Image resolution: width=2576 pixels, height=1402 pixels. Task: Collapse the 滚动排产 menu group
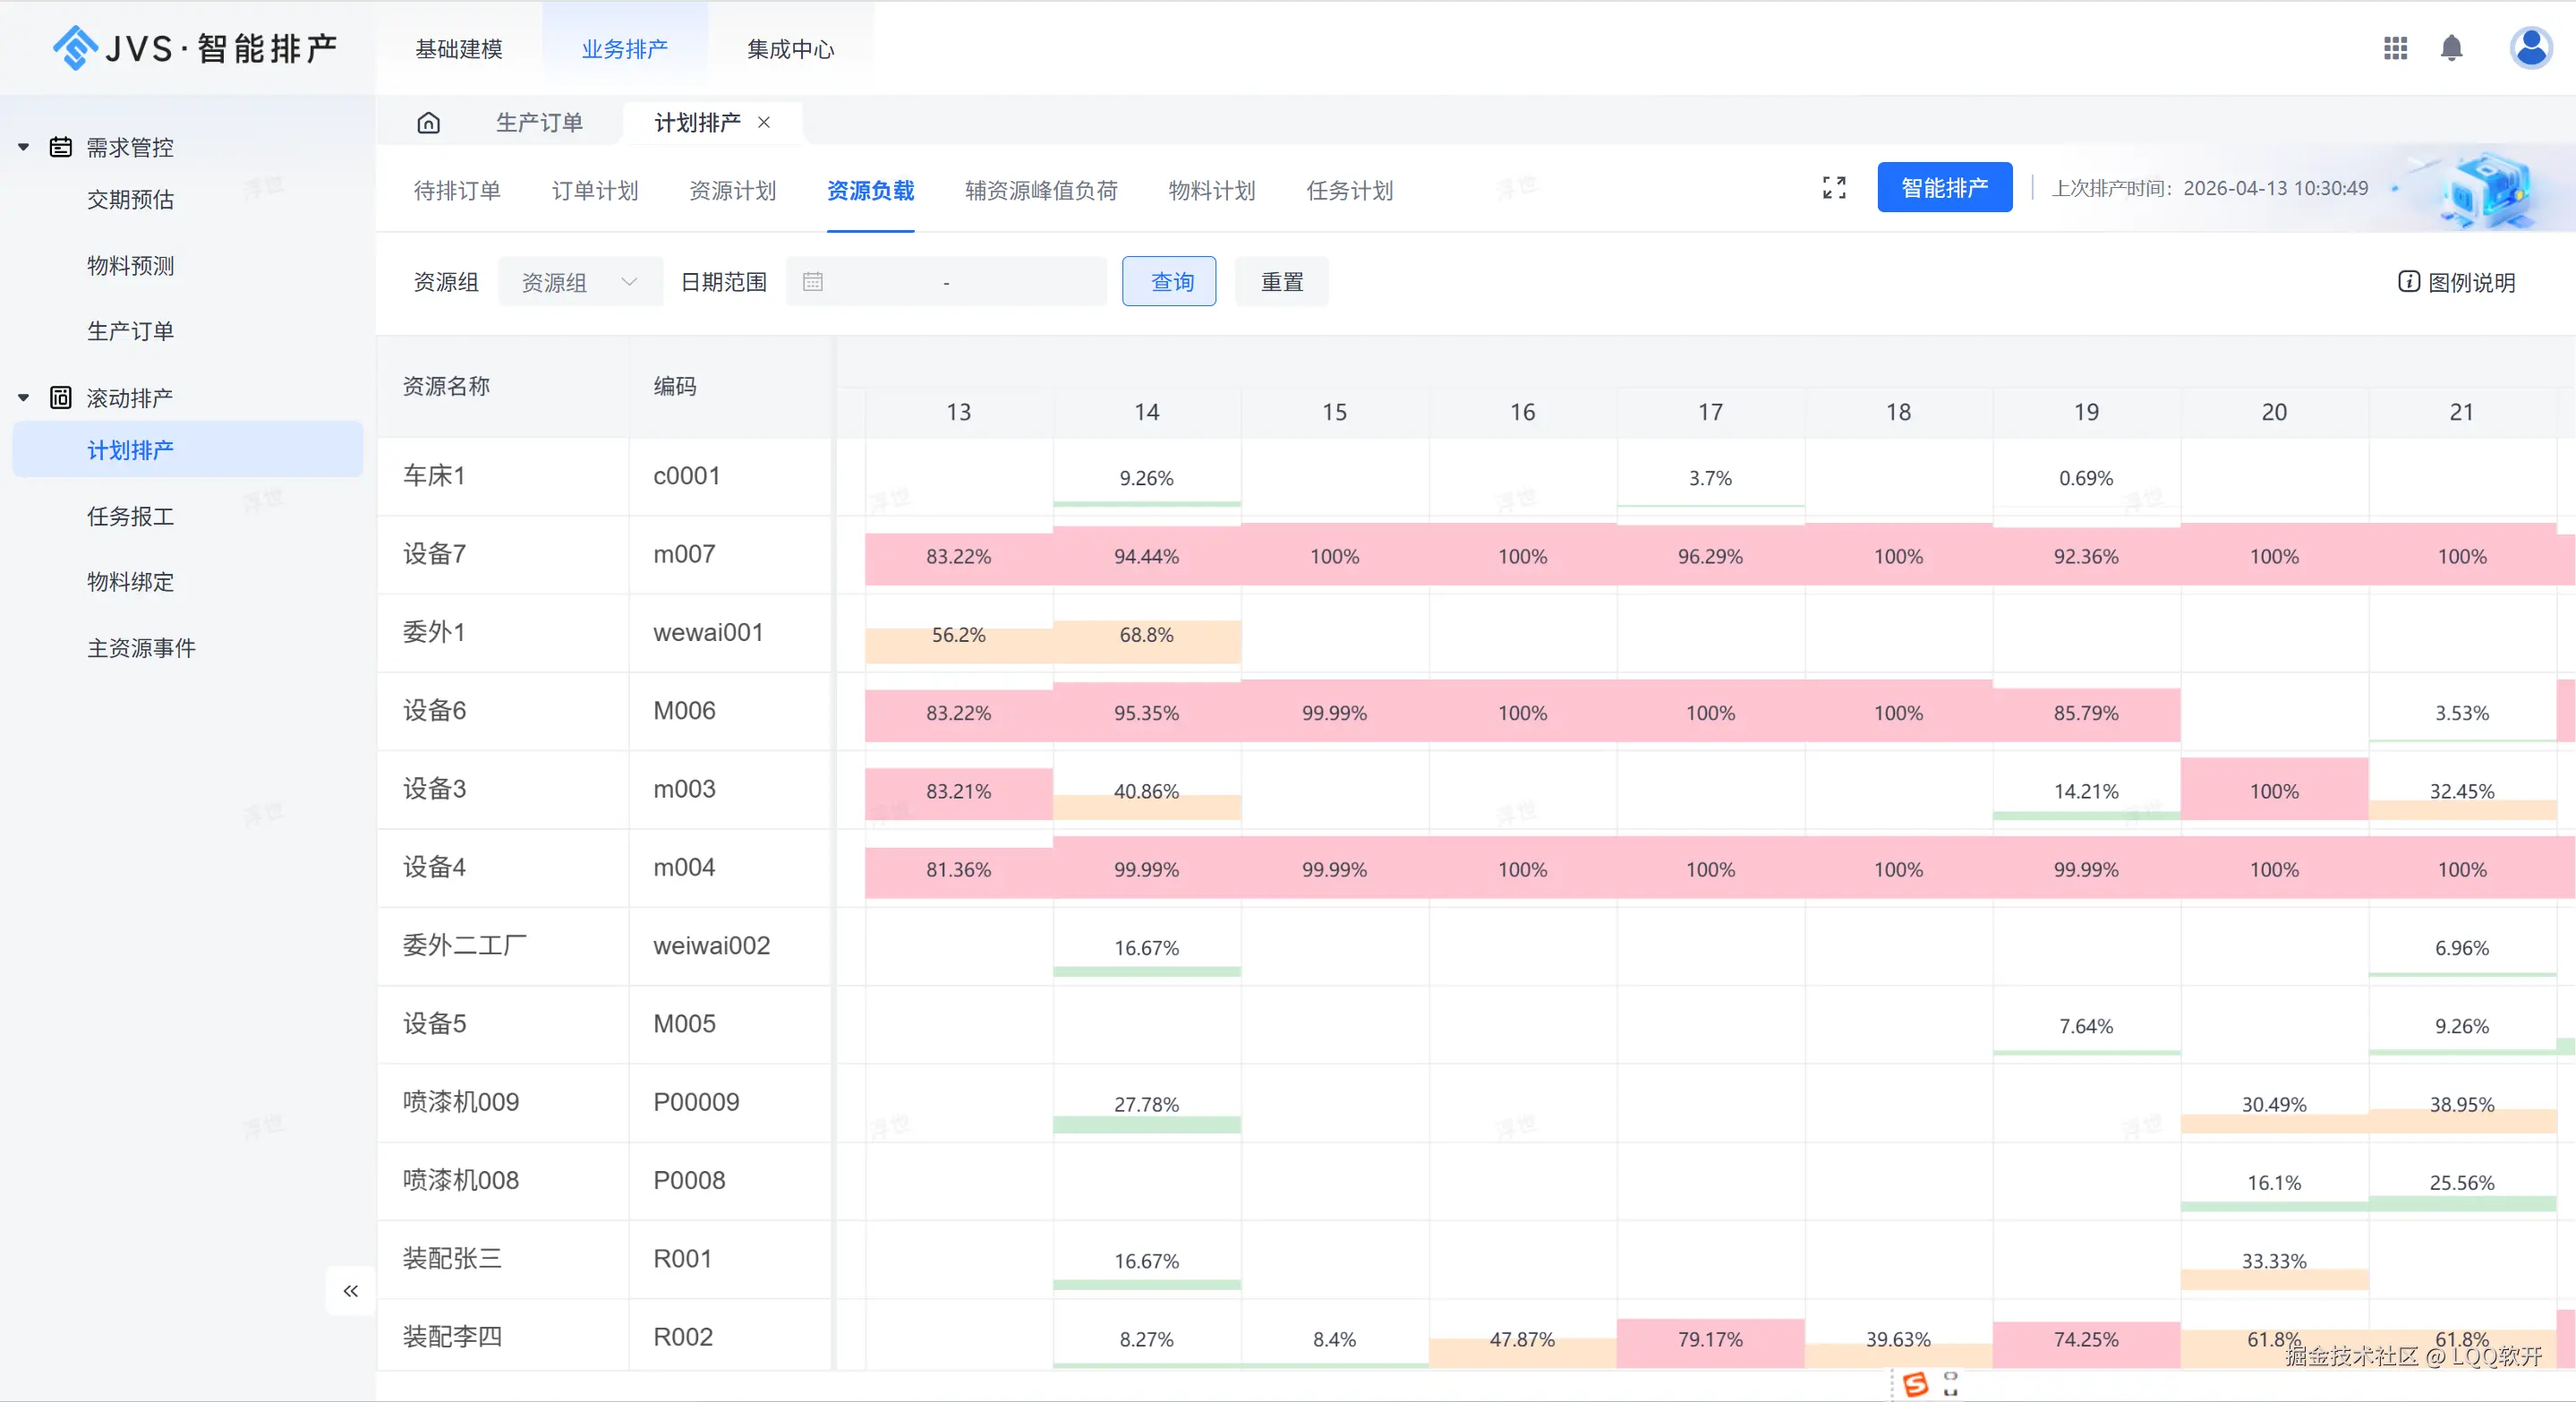[24, 398]
